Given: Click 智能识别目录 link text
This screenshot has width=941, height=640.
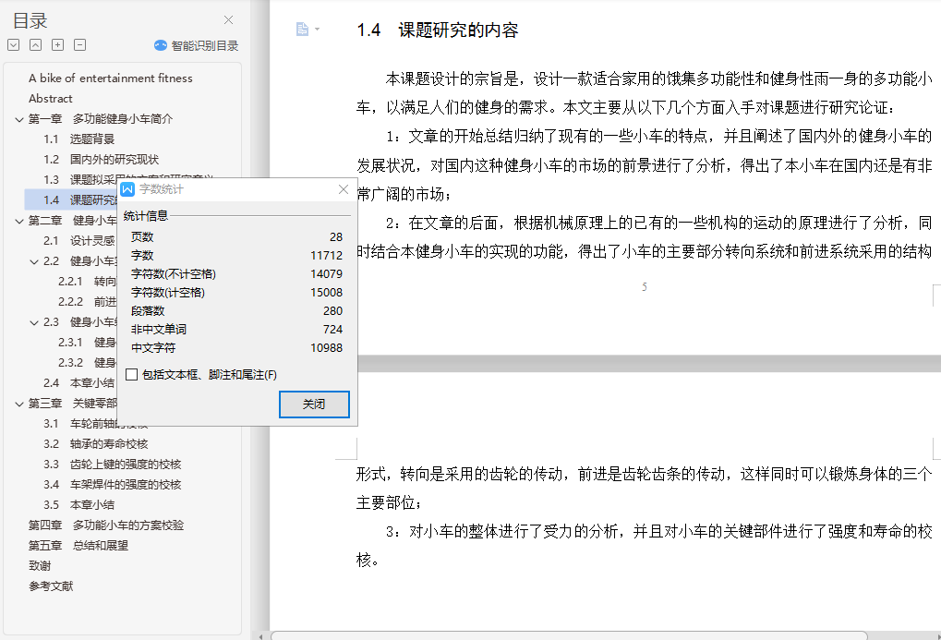Looking at the screenshot, I should pos(205,45).
